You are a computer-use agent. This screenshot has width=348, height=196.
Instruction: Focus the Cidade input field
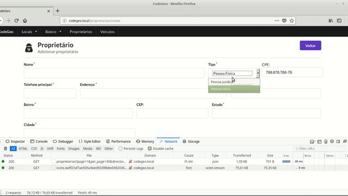(x=79, y=133)
